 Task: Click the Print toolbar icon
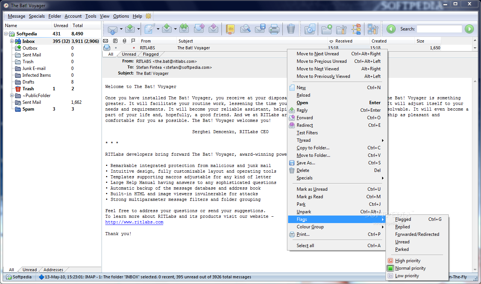tap(274, 29)
